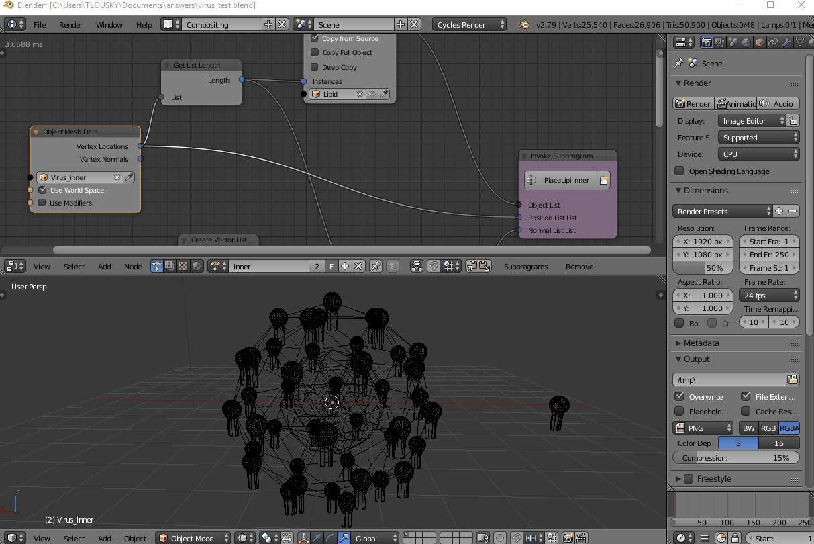This screenshot has height=544, width=814.
Task: Select the Modifiers wrench properties icon
Action: coord(786,42)
